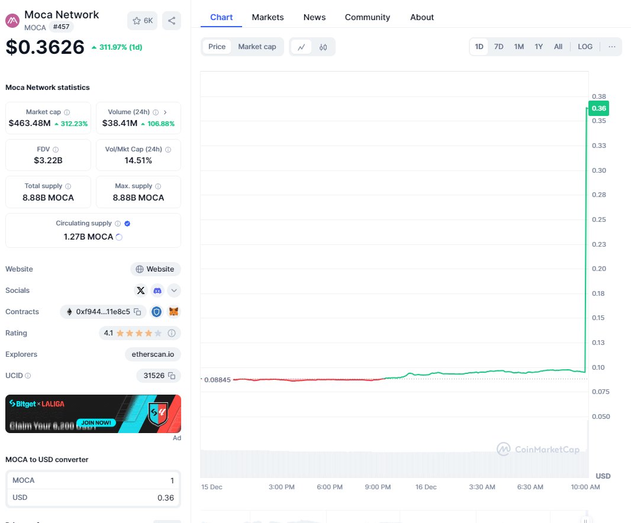Viewport: 631px width, 523px height.
Task: Open UCID info icon
Action: [28, 376]
